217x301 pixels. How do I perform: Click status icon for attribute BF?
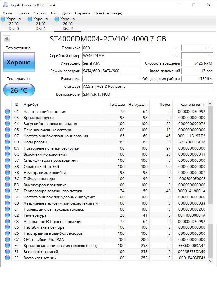(x=7, y=197)
